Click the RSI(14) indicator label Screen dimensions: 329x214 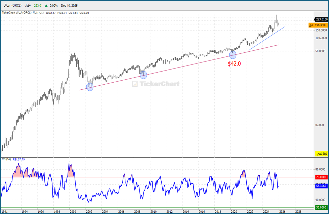pyautogui.click(x=6, y=159)
